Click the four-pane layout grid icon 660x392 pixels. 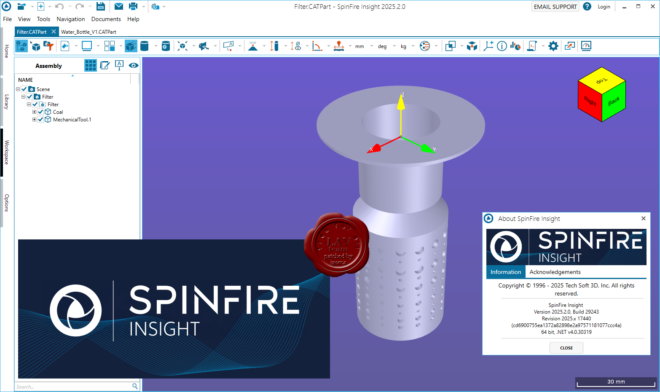tap(110, 46)
